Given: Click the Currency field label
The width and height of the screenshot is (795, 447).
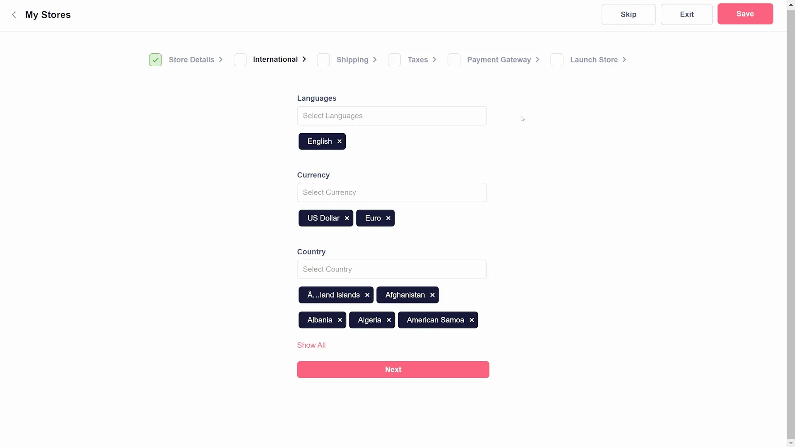Looking at the screenshot, I should [x=313, y=175].
